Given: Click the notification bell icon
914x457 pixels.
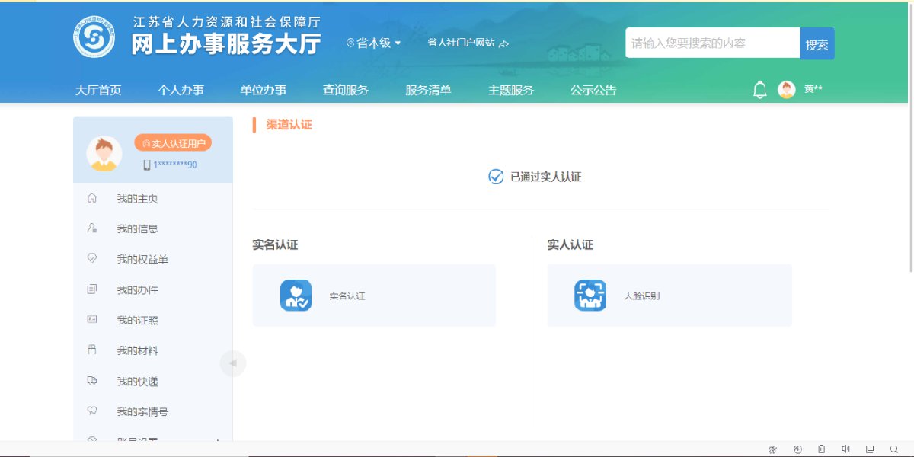Looking at the screenshot, I should coord(759,90).
